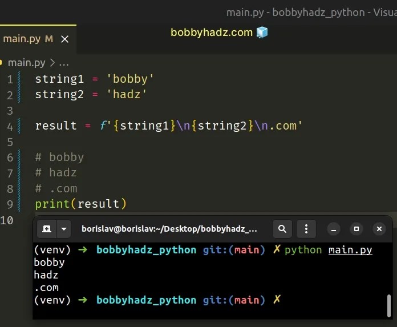The image size is (397, 327).
Task: Click line number 4 in gutter
Action: click(x=10, y=126)
